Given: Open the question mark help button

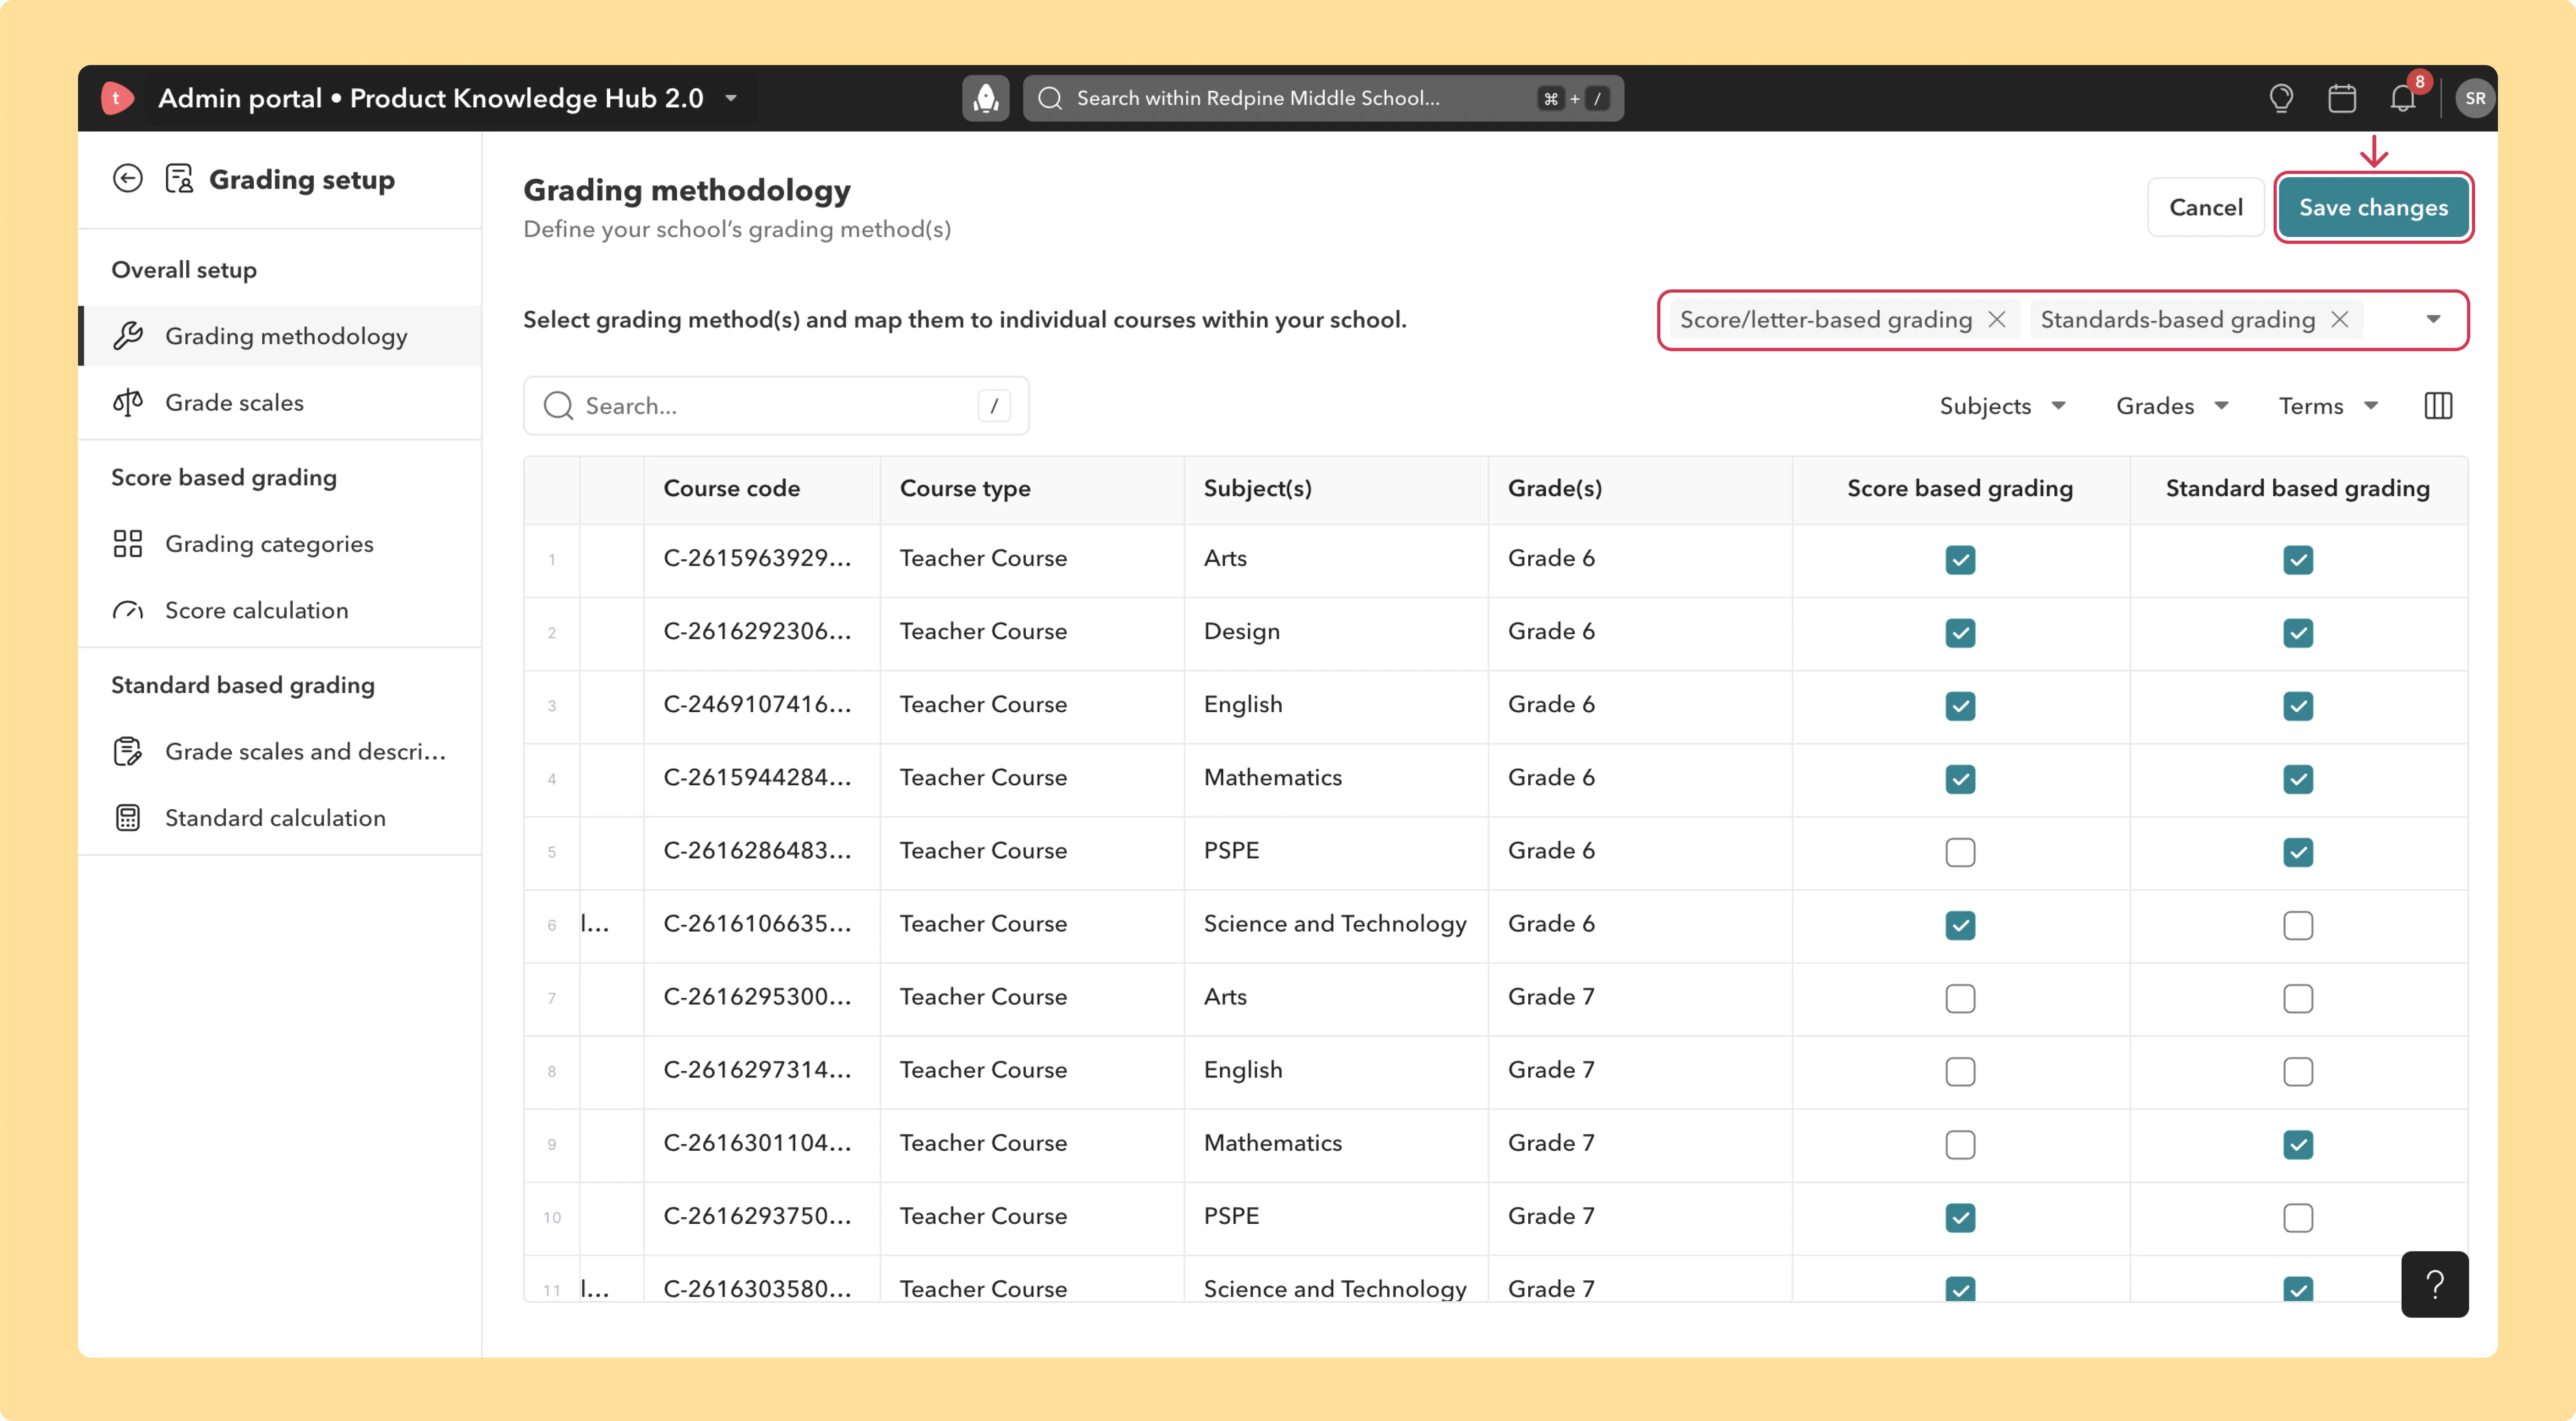Looking at the screenshot, I should click(2434, 1284).
